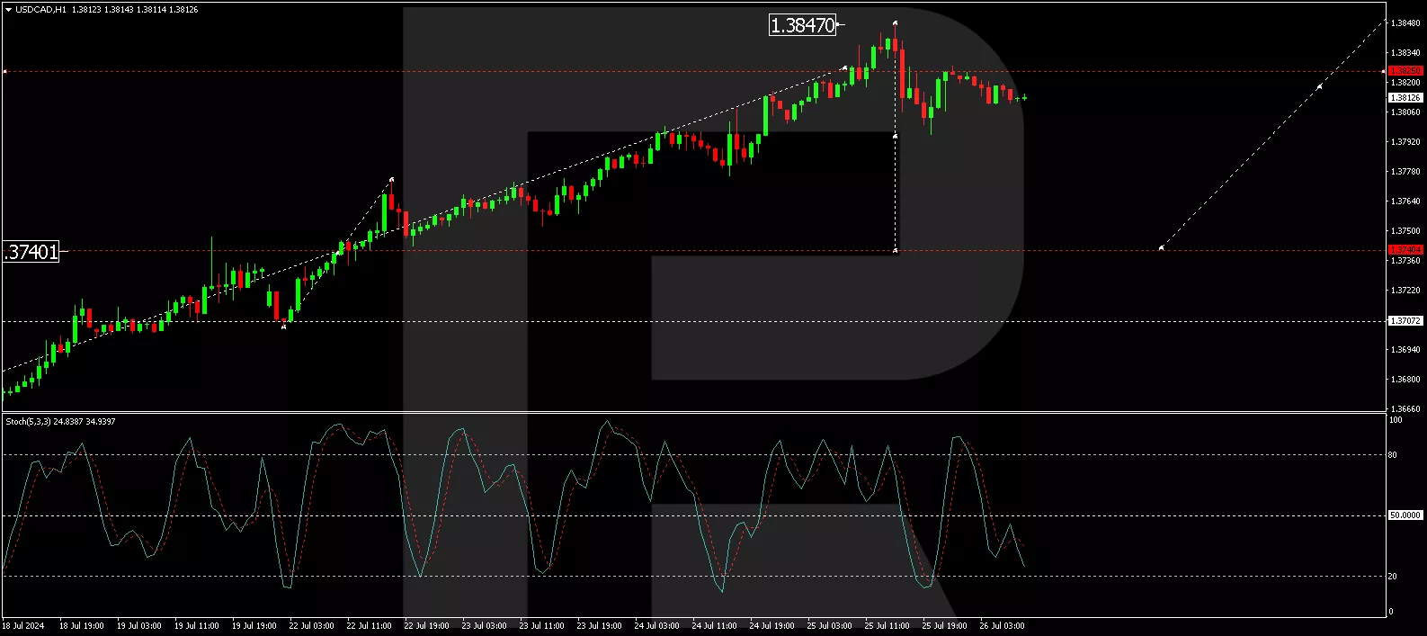
Task: Select the red 1.37404 price tag
Action: tap(1405, 250)
